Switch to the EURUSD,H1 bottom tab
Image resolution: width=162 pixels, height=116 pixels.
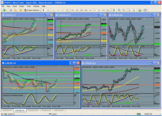[x=7, y=110]
